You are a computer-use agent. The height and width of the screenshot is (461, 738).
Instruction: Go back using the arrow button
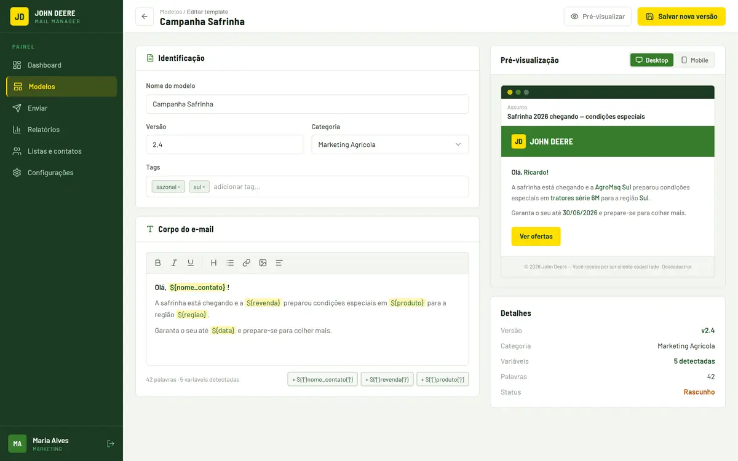point(145,17)
